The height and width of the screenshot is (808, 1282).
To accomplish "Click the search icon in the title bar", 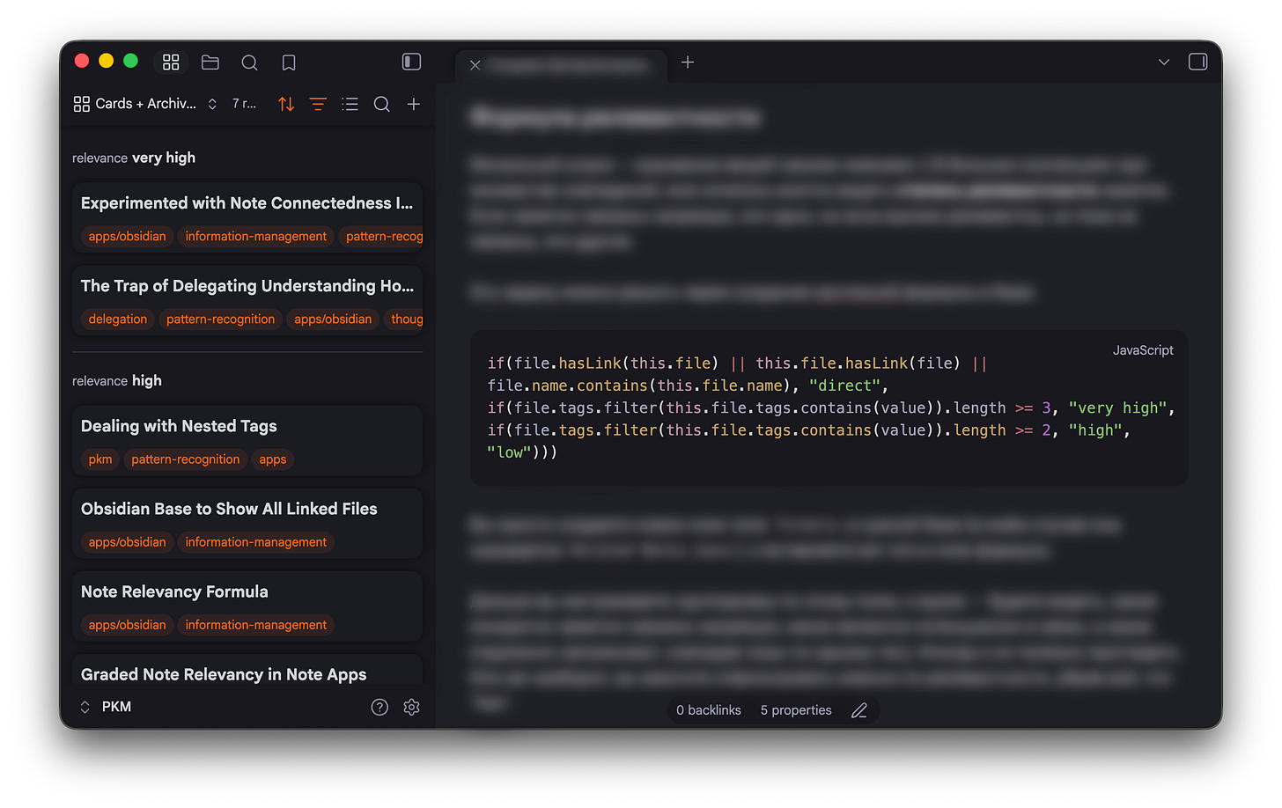I will pos(249,62).
